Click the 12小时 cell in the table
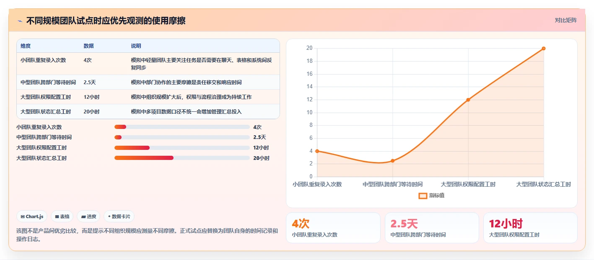This screenshot has width=594, height=260. click(x=91, y=97)
